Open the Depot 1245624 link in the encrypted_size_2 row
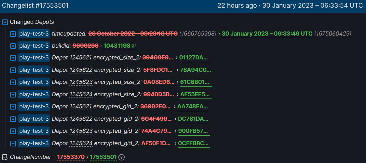 pos(81,94)
